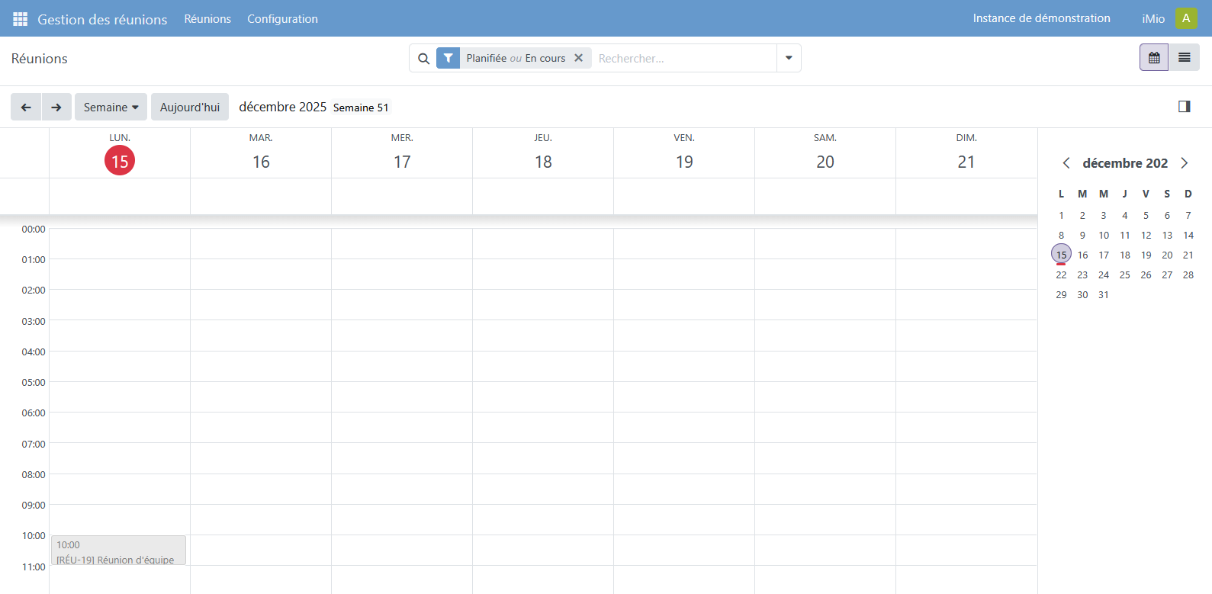This screenshot has width=1212, height=594.
Task: Open the Configuration menu
Action: 282,19
